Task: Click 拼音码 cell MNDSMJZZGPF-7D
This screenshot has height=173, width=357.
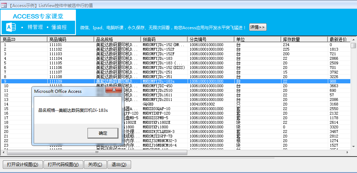Action: click(x=157, y=136)
